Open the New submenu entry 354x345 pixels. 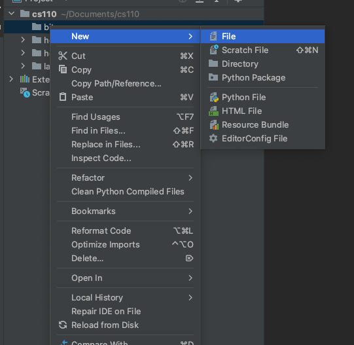coord(125,37)
